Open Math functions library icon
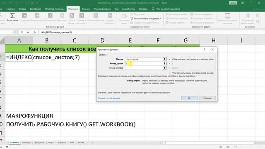265x149 pixels. click(x=96, y=16)
